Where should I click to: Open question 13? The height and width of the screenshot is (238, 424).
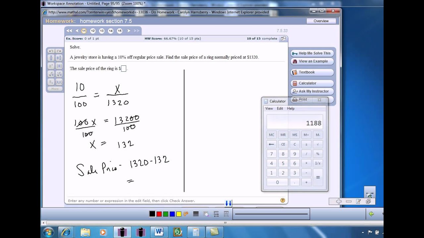(x=102, y=31)
